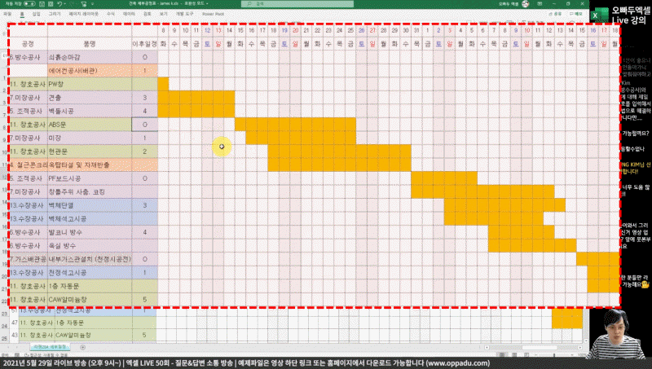
Task: Click the 에어컨공사(배관) cell
Action: [89, 71]
